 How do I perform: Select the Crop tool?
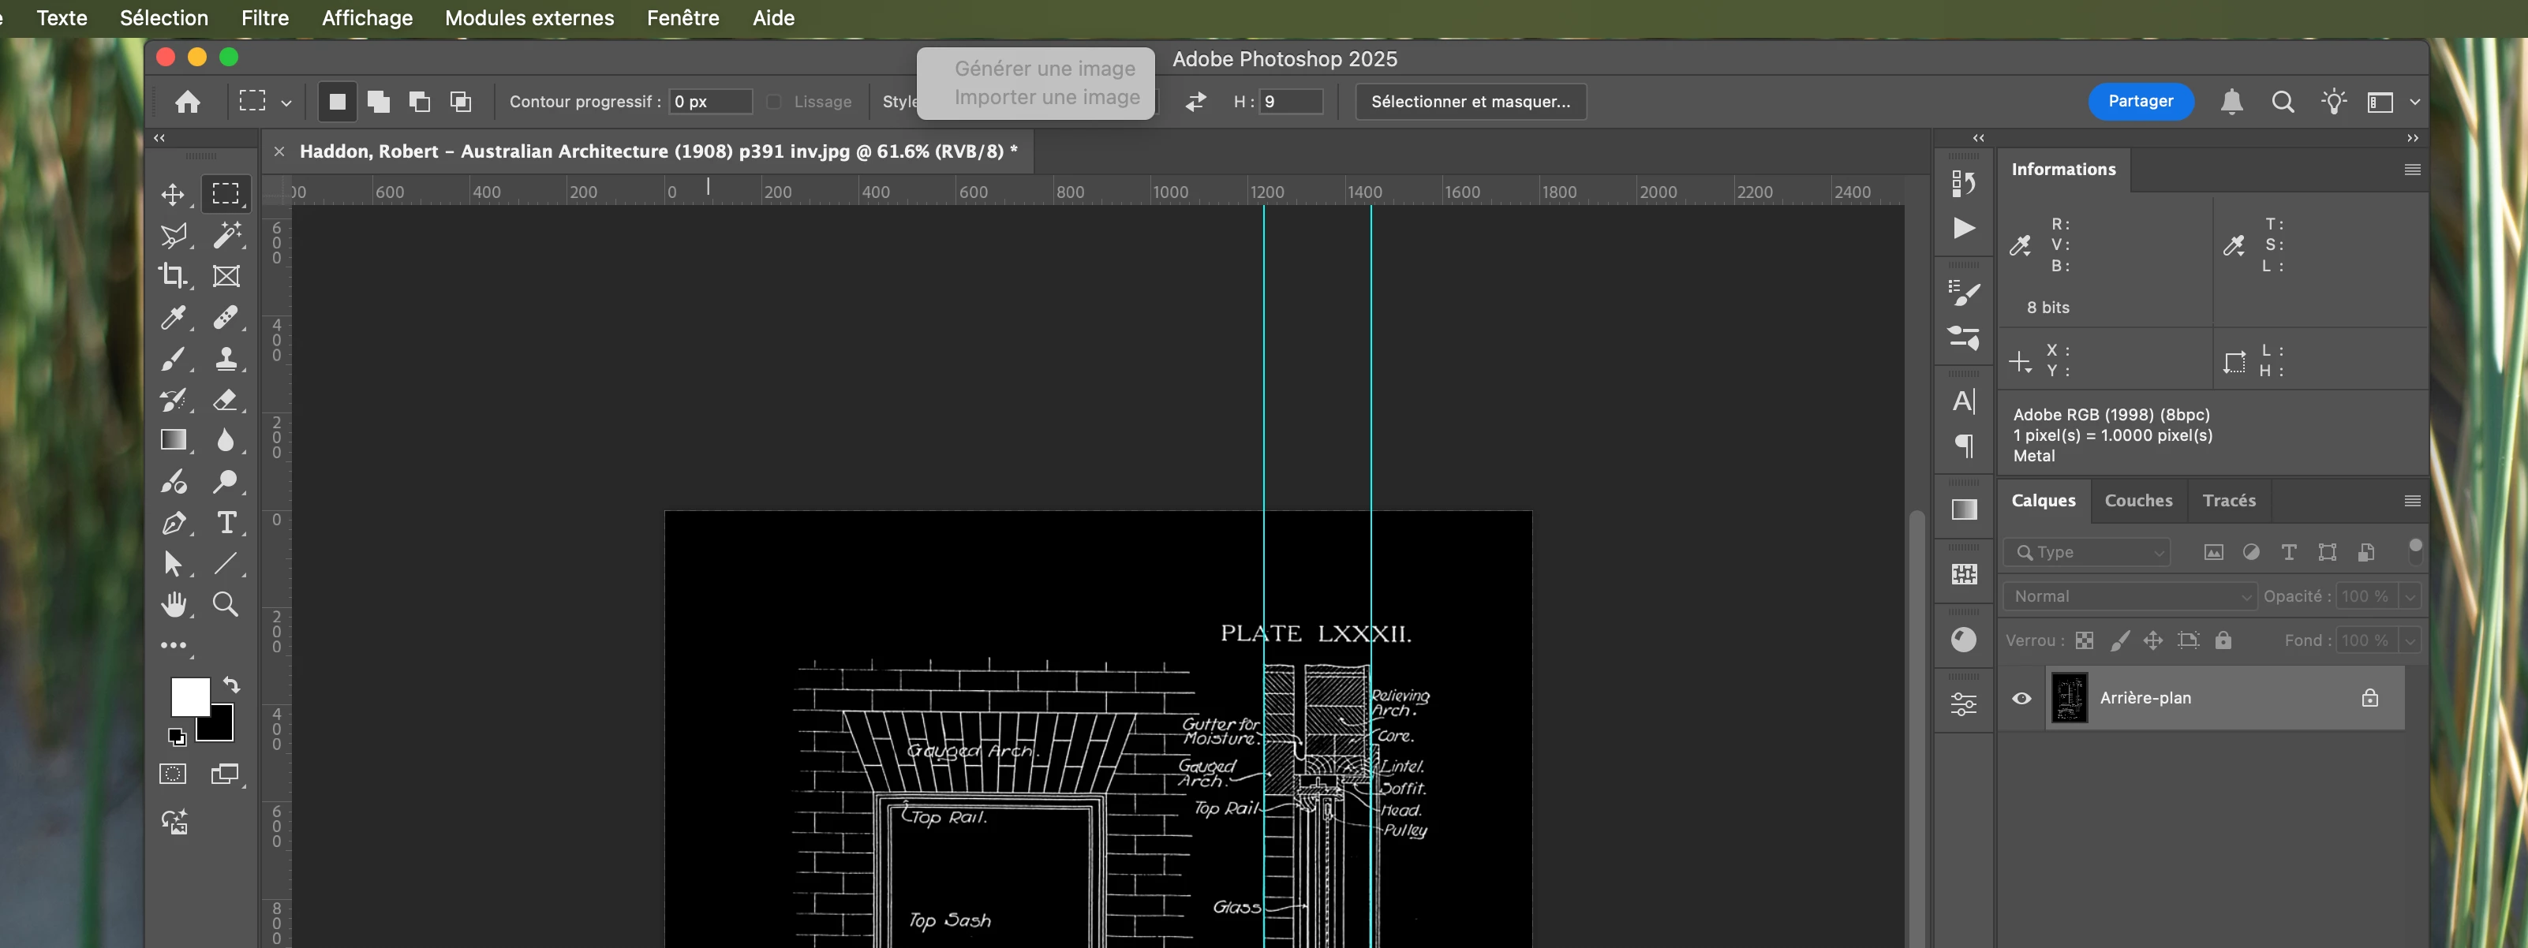click(173, 276)
